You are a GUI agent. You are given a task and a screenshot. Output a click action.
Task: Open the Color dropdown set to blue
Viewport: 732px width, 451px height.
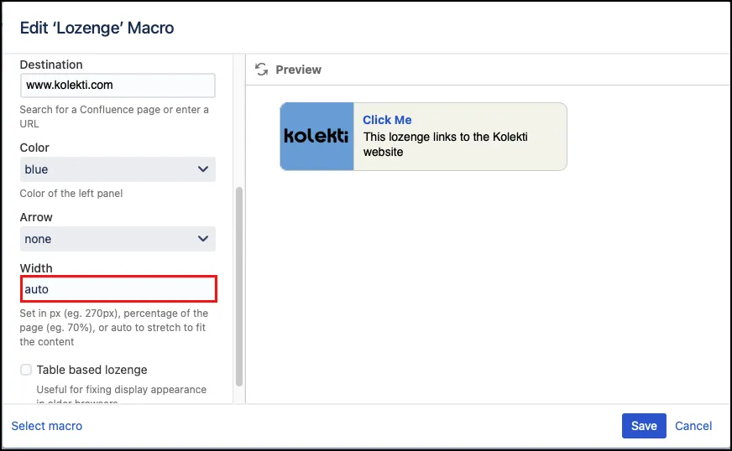point(118,169)
